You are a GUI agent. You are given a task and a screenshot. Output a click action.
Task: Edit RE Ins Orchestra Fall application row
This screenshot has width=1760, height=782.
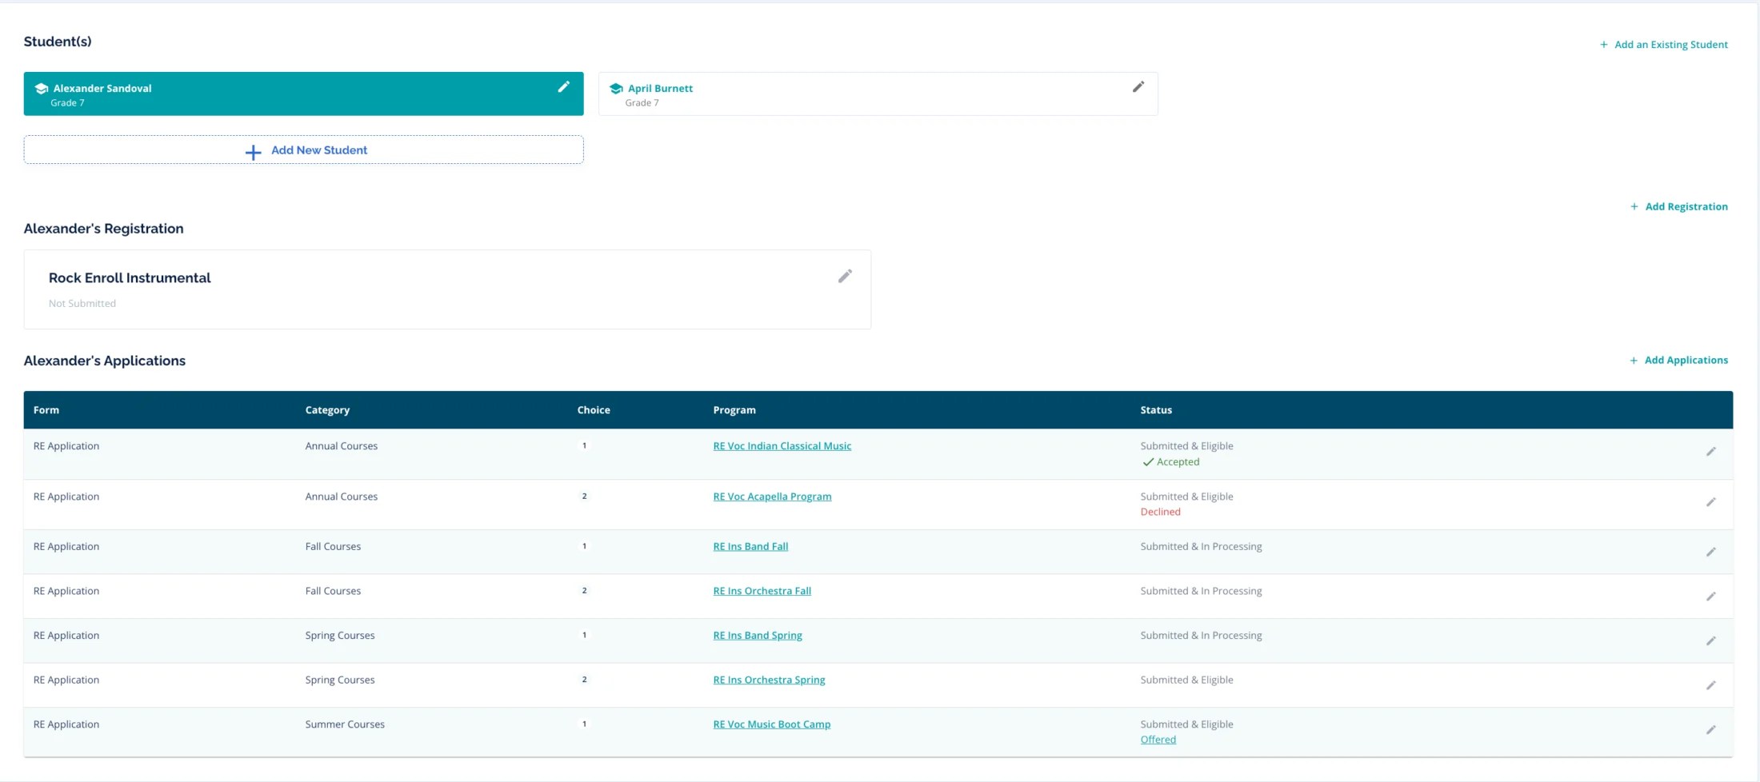(x=1710, y=596)
